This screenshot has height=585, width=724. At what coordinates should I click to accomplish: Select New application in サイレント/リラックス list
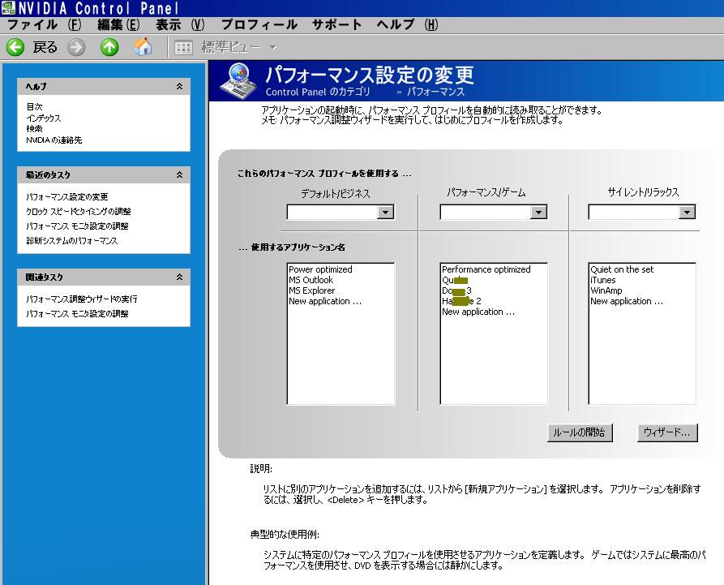coord(627,301)
